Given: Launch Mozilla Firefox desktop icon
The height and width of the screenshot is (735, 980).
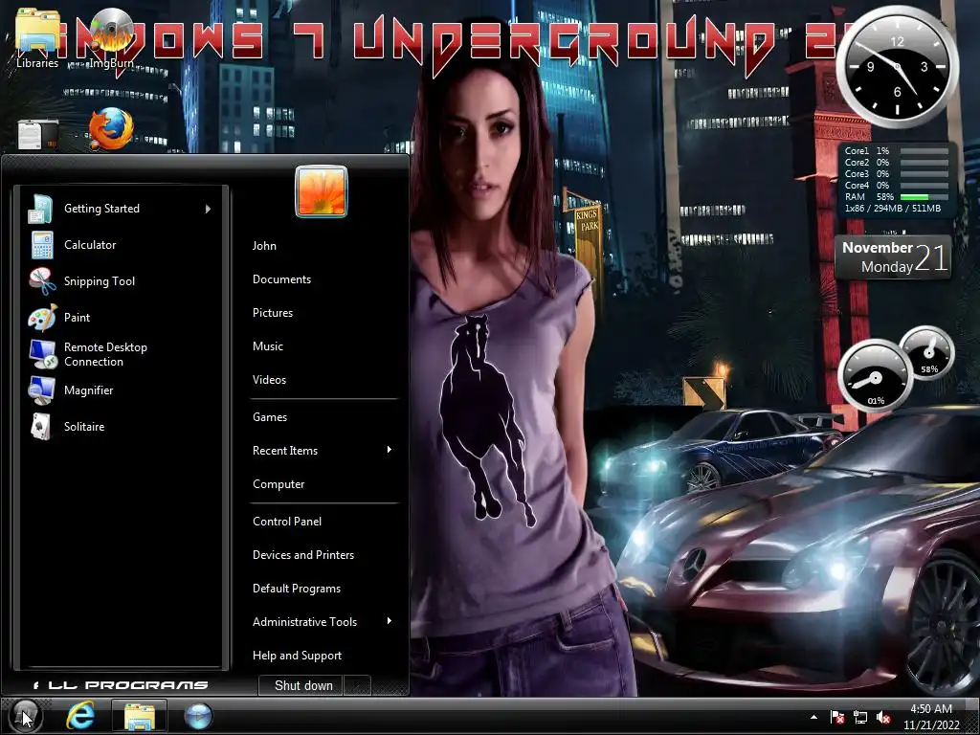Looking at the screenshot, I should click(x=111, y=129).
